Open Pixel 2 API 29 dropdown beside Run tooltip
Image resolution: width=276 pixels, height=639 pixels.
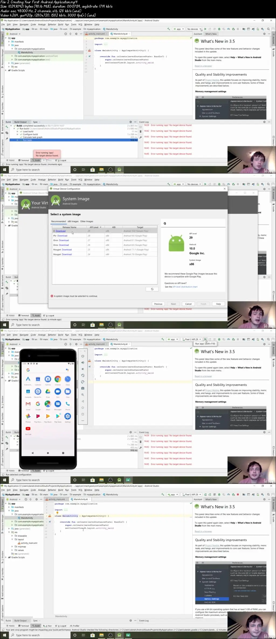[x=192, y=339]
